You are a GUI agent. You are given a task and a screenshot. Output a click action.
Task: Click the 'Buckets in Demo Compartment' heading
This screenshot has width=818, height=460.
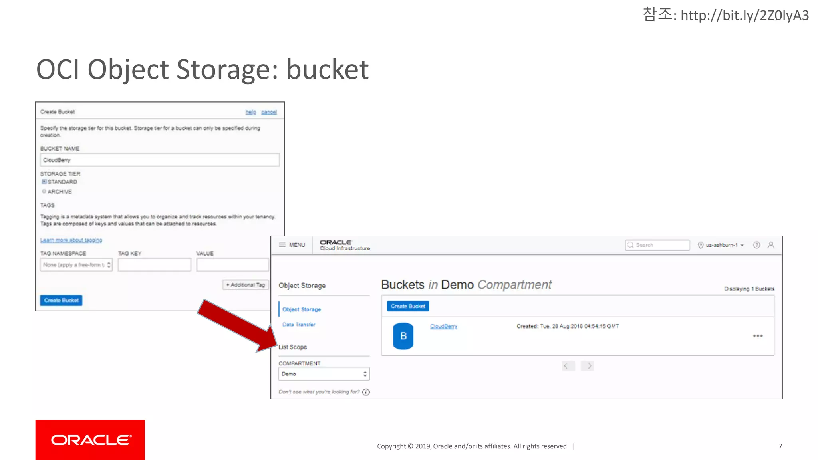pyautogui.click(x=466, y=285)
